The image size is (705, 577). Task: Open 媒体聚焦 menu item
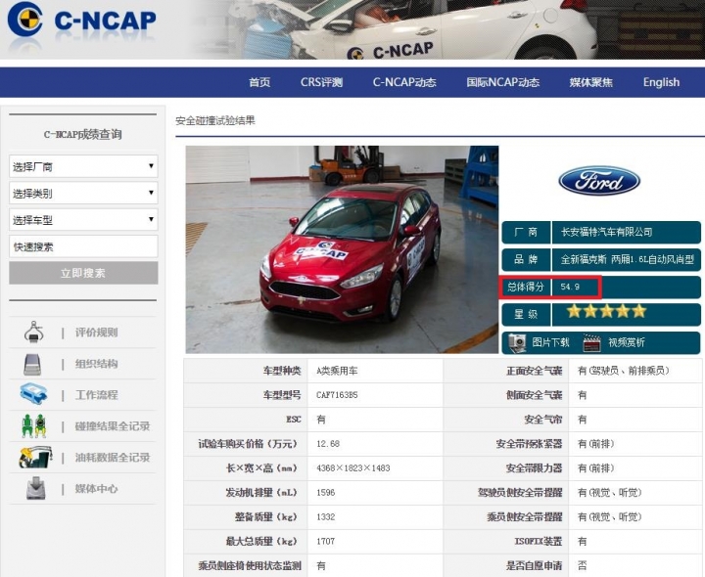pyautogui.click(x=590, y=82)
